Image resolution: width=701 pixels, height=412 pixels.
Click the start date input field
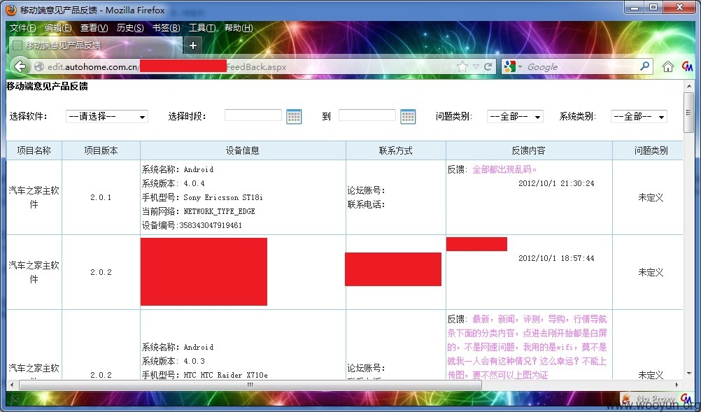click(253, 115)
